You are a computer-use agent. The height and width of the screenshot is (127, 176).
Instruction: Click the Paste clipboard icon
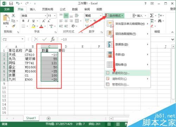6,18
